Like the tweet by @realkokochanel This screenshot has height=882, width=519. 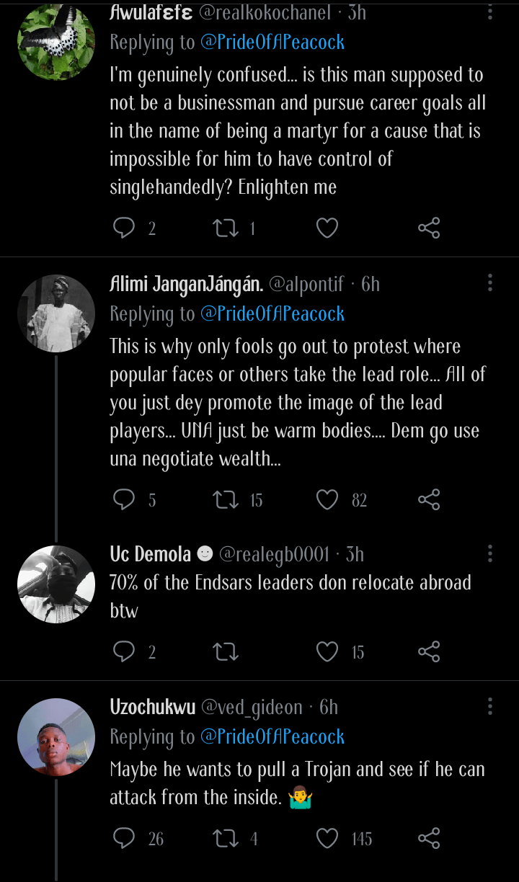pos(327,228)
